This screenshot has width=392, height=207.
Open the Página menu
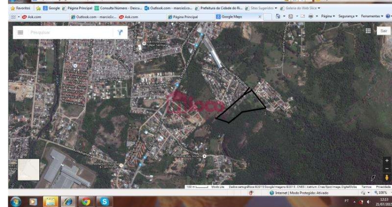328,16
